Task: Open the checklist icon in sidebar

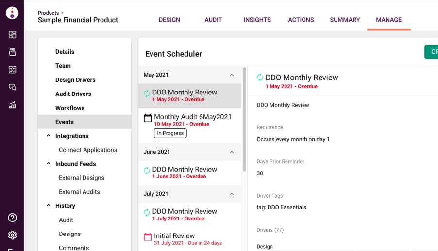Action: point(12,70)
